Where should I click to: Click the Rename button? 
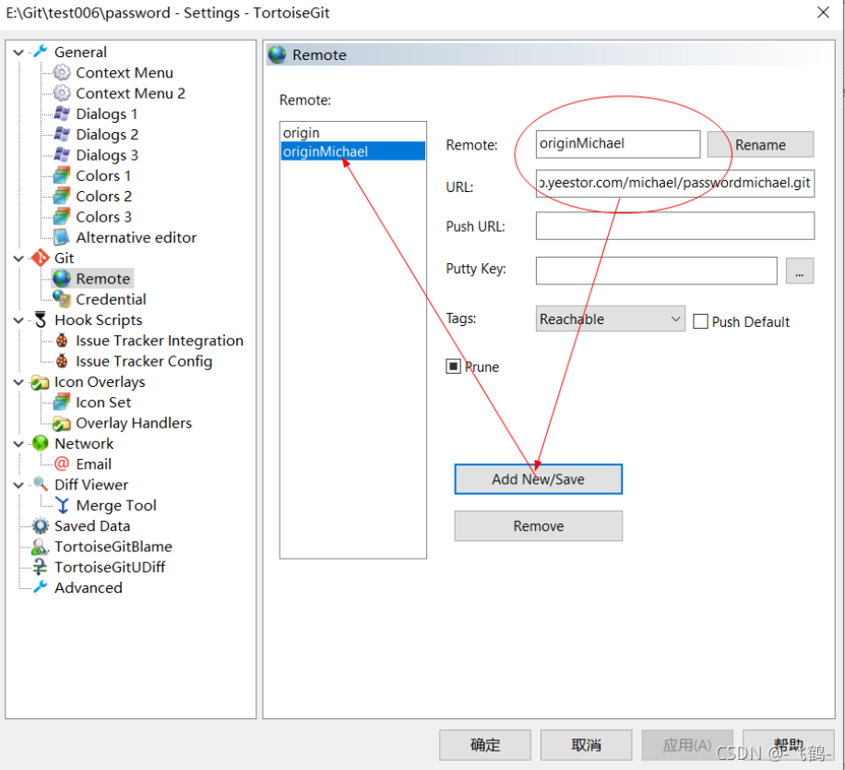[760, 145]
